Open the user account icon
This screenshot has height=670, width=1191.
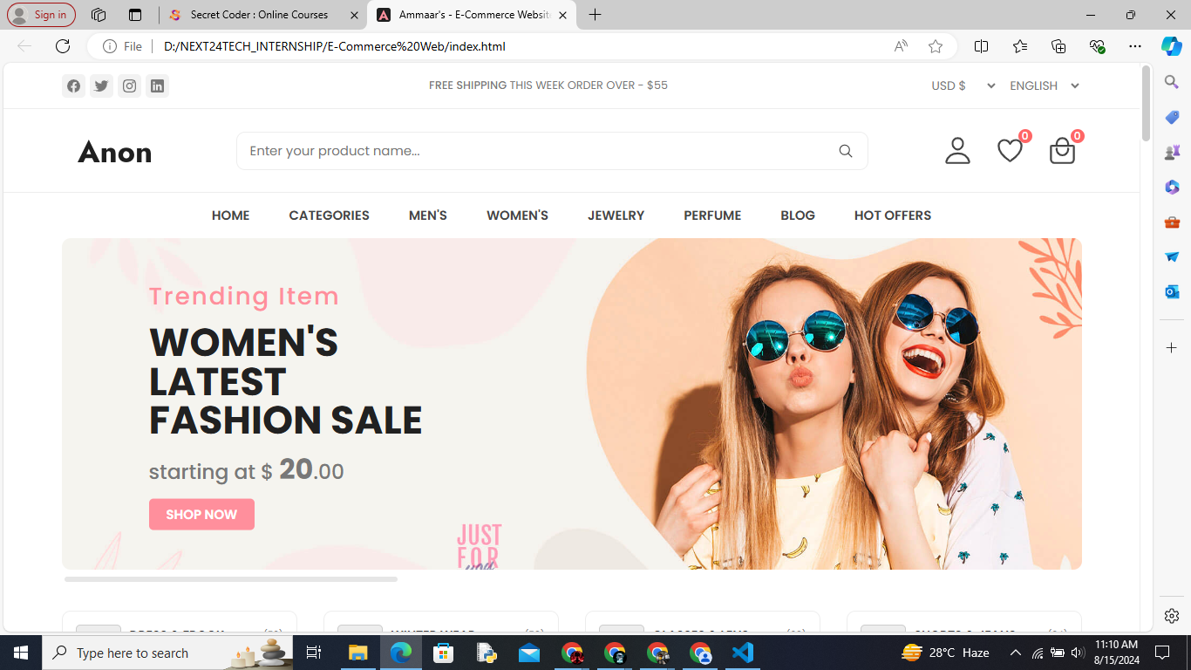(x=957, y=150)
